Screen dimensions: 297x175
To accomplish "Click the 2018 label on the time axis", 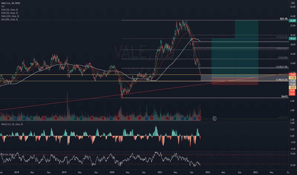I will click(x=17, y=172).
